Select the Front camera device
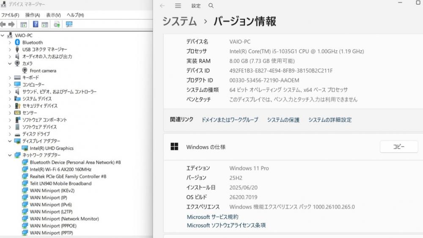The height and width of the screenshot is (238, 423). tap(43, 71)
